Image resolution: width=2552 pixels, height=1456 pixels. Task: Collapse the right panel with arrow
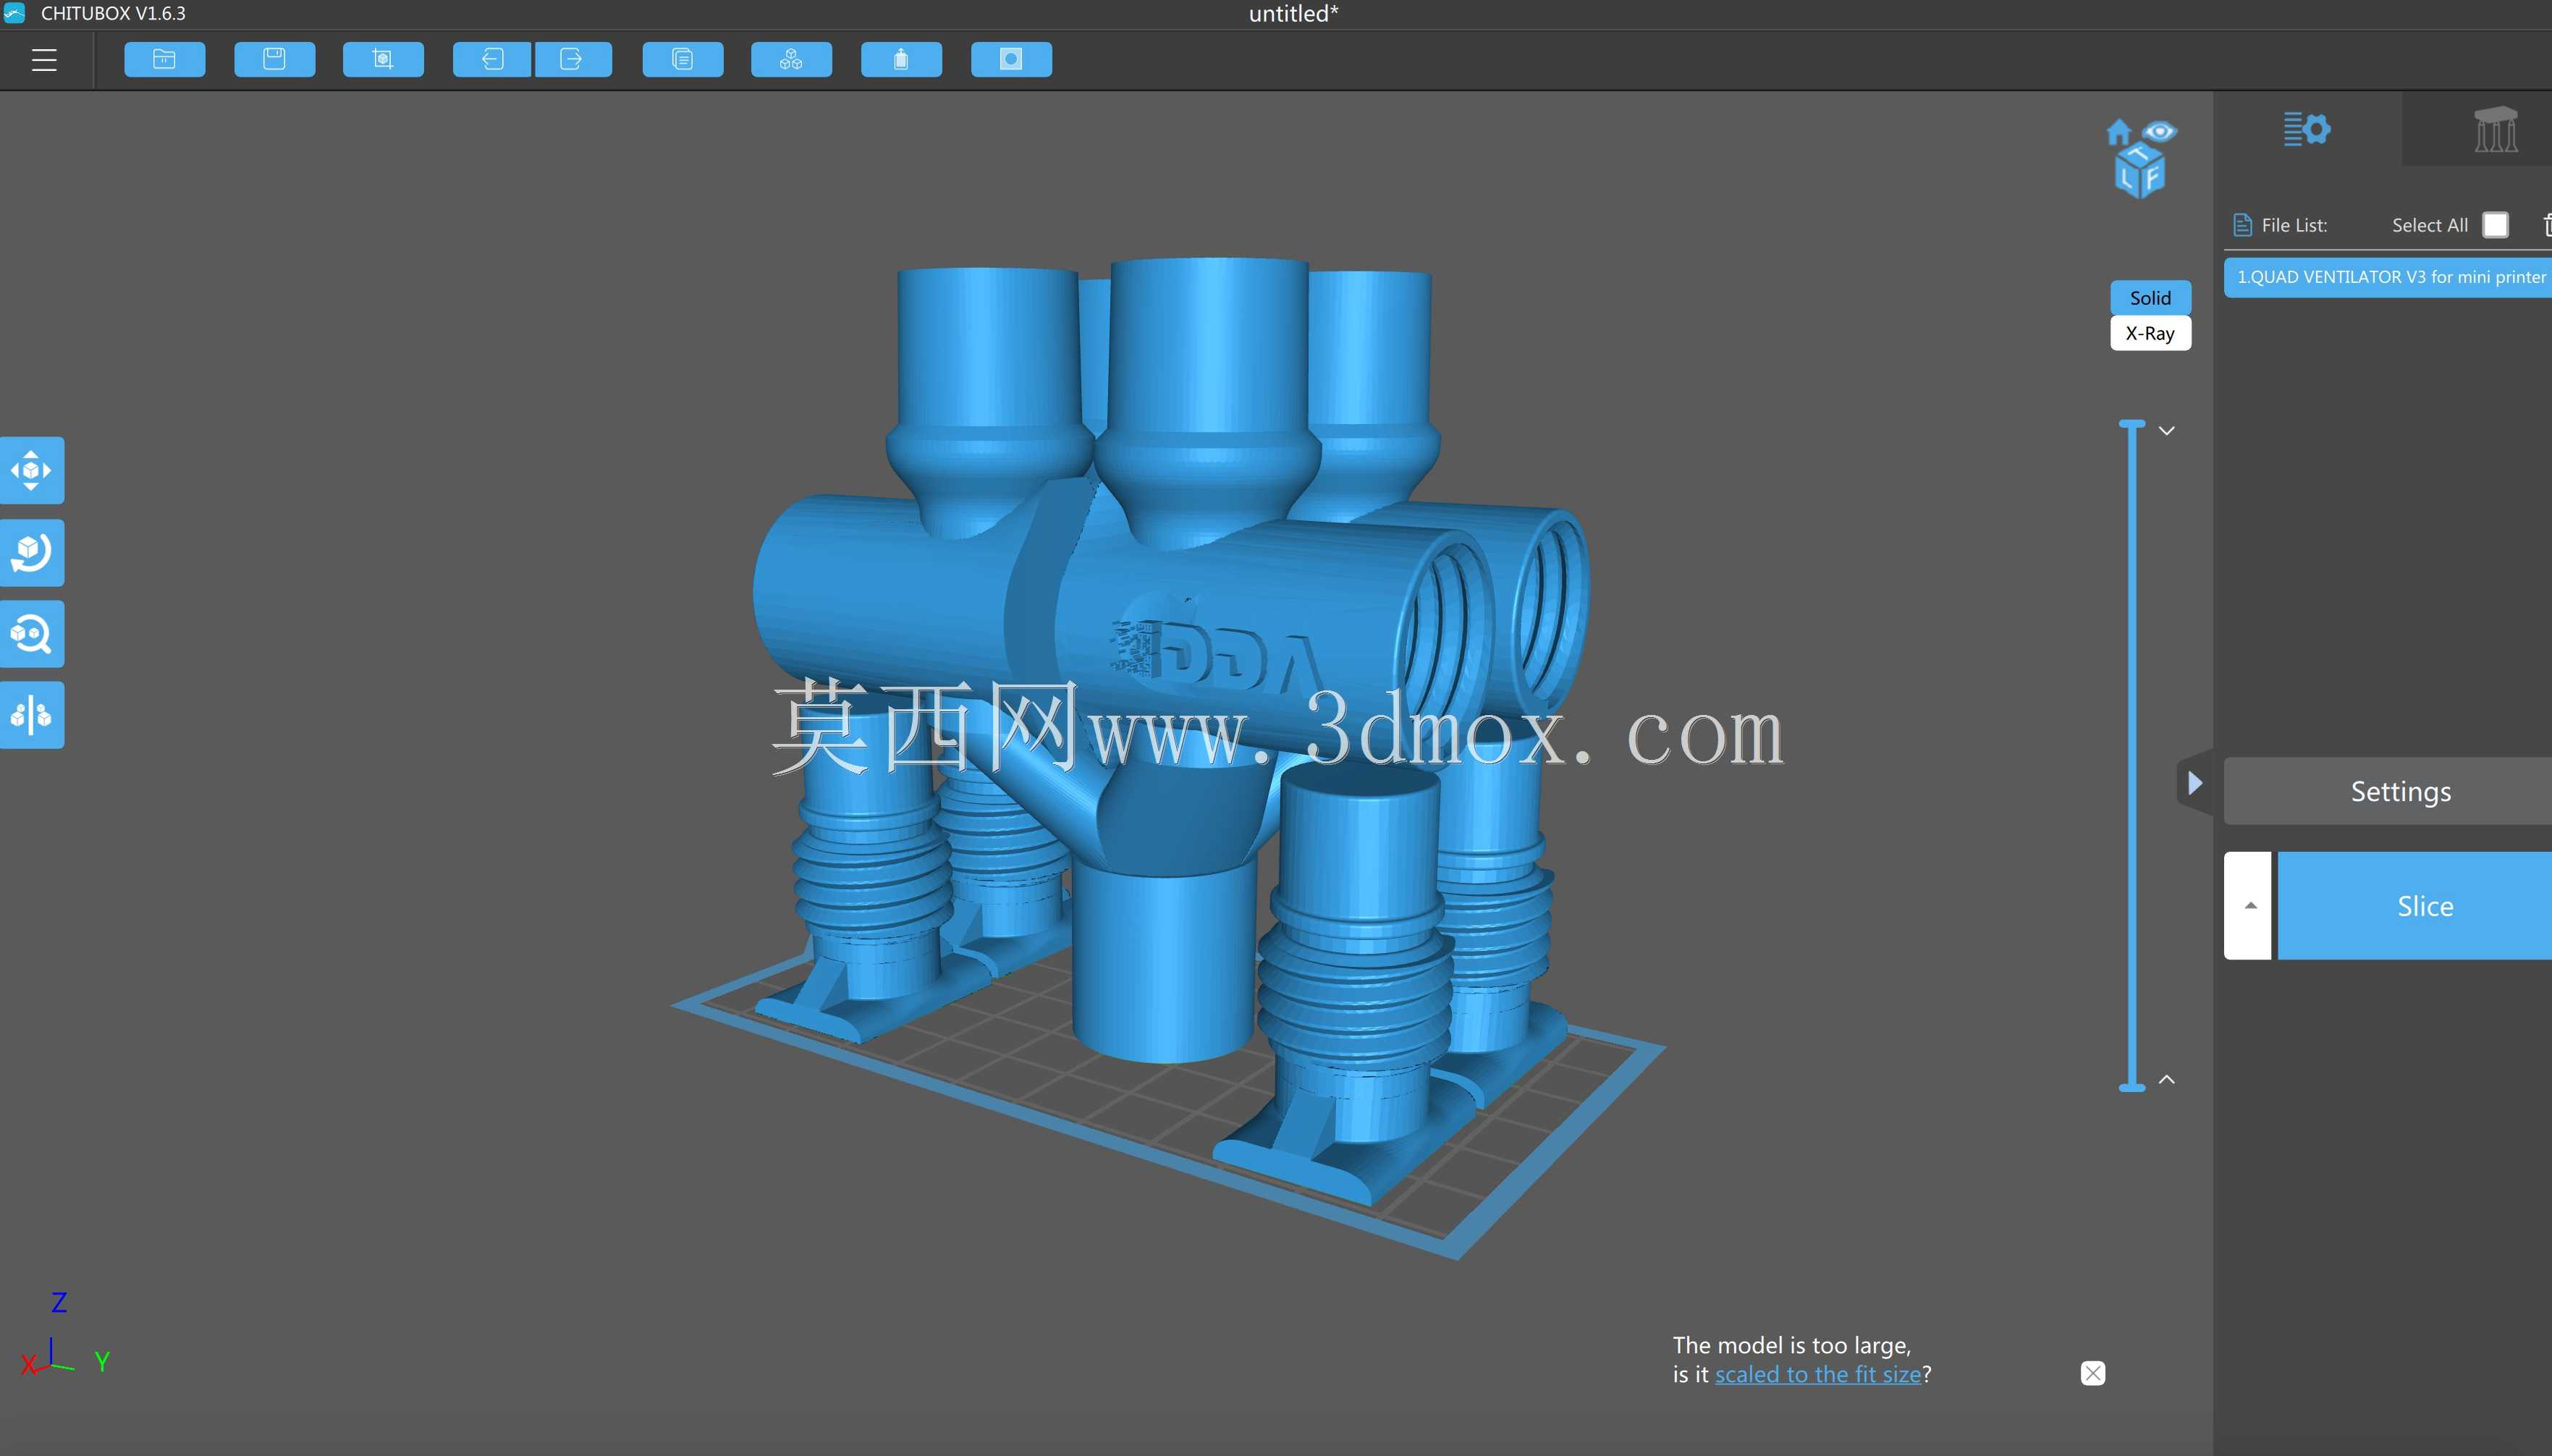(2195, 782)
